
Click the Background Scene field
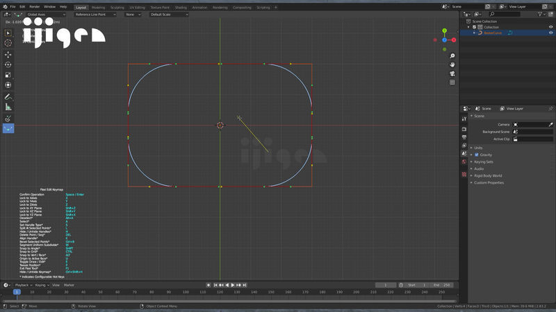(x=533, y=132)
